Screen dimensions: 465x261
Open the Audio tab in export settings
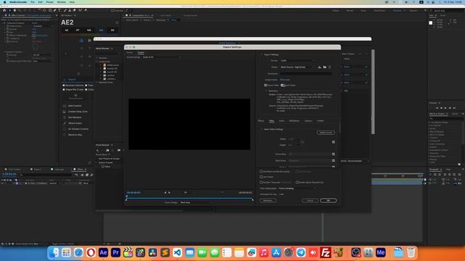click(281, 121)
